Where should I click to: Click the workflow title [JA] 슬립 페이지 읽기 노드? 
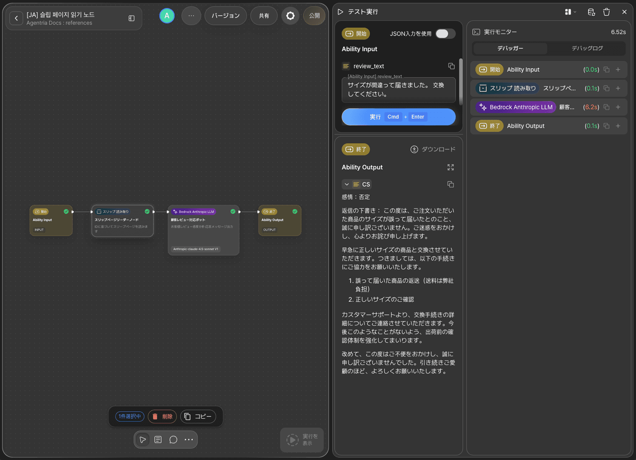pos(60,14)
